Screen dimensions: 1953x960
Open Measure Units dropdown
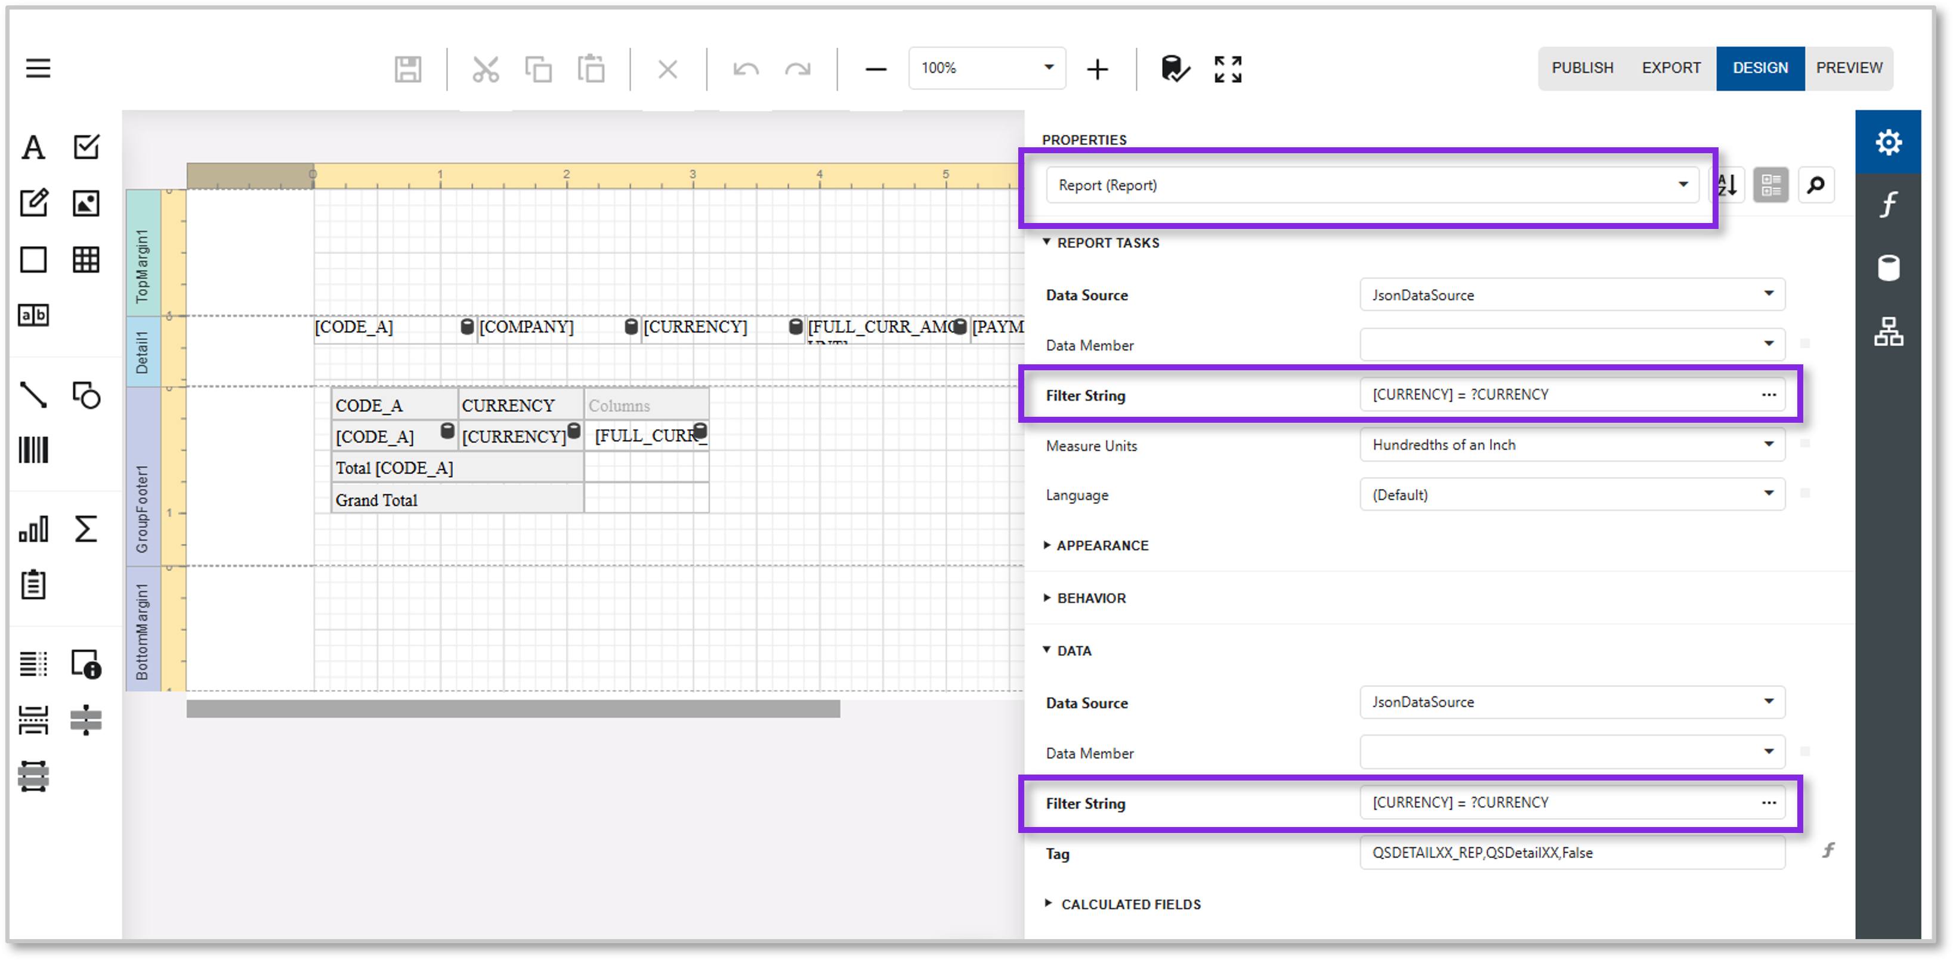1572,445
